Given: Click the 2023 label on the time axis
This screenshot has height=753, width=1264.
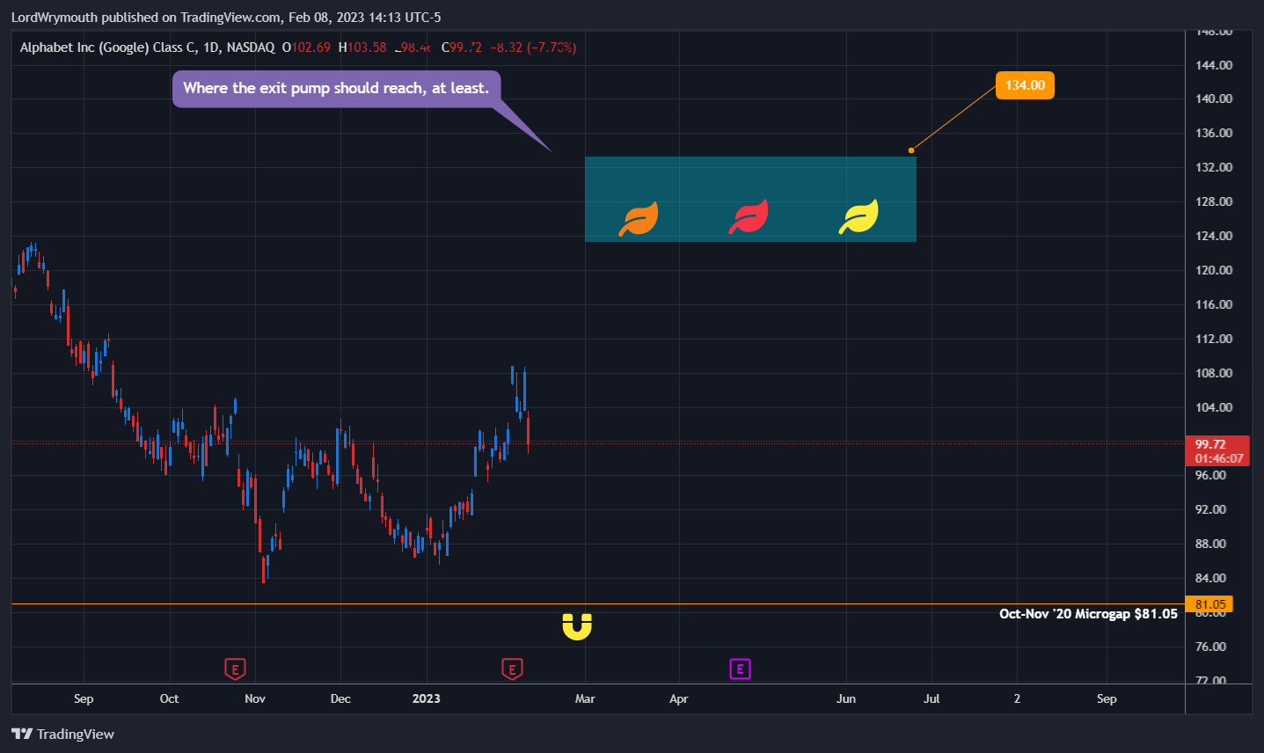Looking at the screenshot, I should (427, 698).
